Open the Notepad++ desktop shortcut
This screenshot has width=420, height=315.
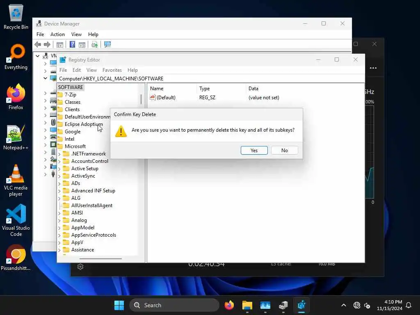tap(16, 137)
